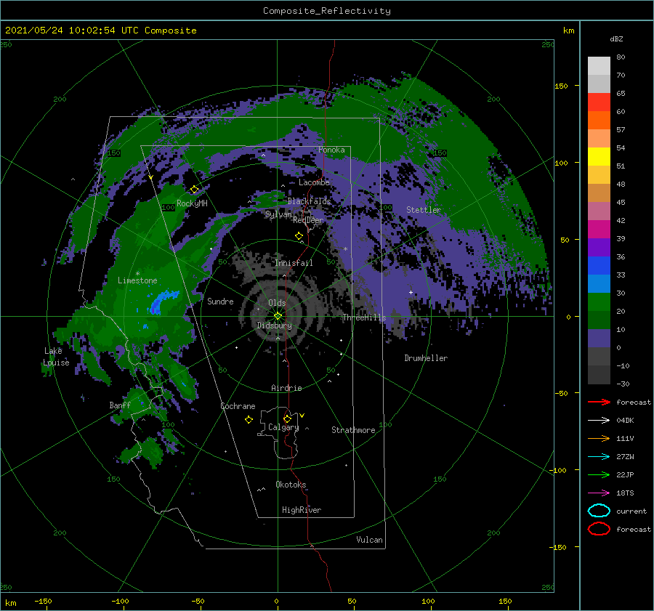Click the yellow diamond marker below RedDeer
Screen dimensions: 654x611
point(299,236)
